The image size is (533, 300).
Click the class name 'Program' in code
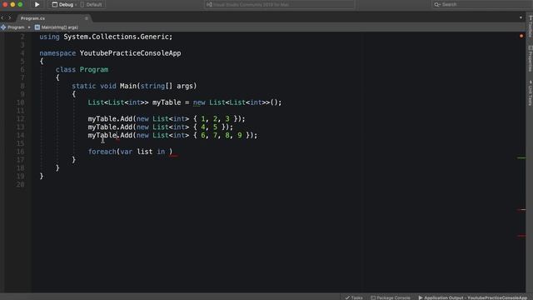(94, 69)
